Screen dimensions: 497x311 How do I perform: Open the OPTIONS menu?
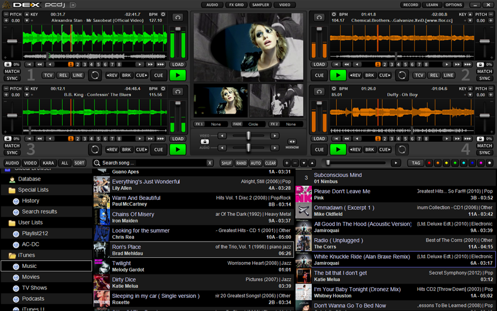(x=453, y=5)
